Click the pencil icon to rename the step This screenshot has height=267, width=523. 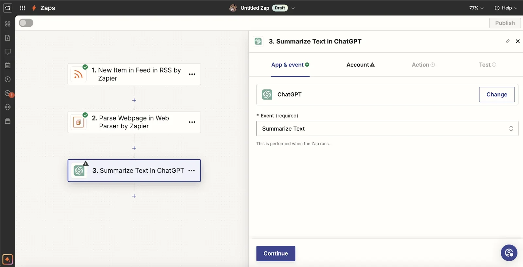point(508,41)
